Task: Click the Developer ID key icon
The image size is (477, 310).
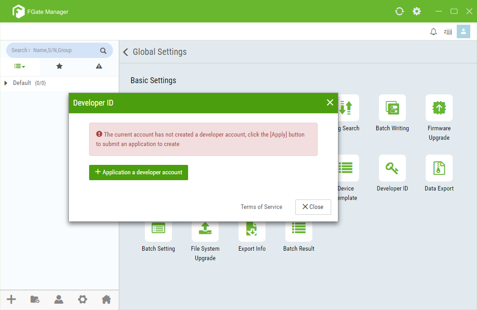Action: coord(392,168)
